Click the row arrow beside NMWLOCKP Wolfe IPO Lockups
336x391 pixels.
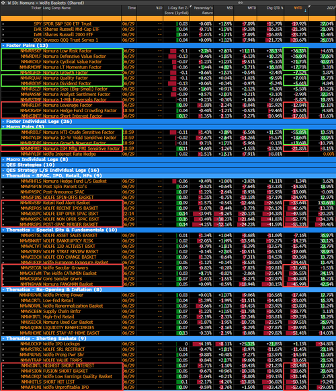3,344
